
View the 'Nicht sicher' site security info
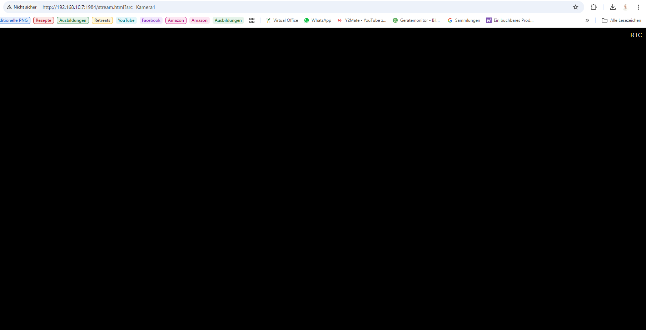[x=22, y=7]
